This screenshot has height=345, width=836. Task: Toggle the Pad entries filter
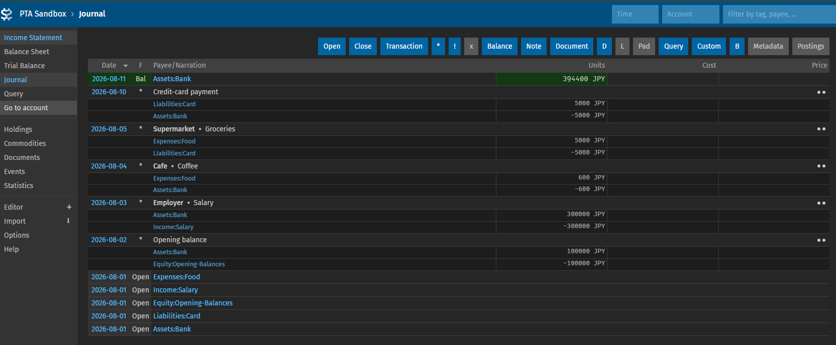pos(644,46)
